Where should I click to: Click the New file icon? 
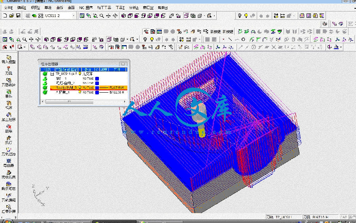click(x=5, y=15)
